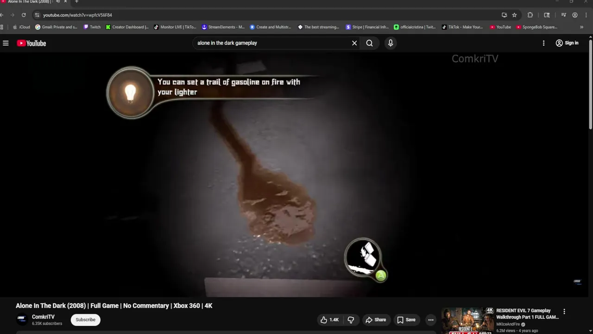Go to the YouTube home logo
Screen dimensions: 593x334
(x=32, y=43)
